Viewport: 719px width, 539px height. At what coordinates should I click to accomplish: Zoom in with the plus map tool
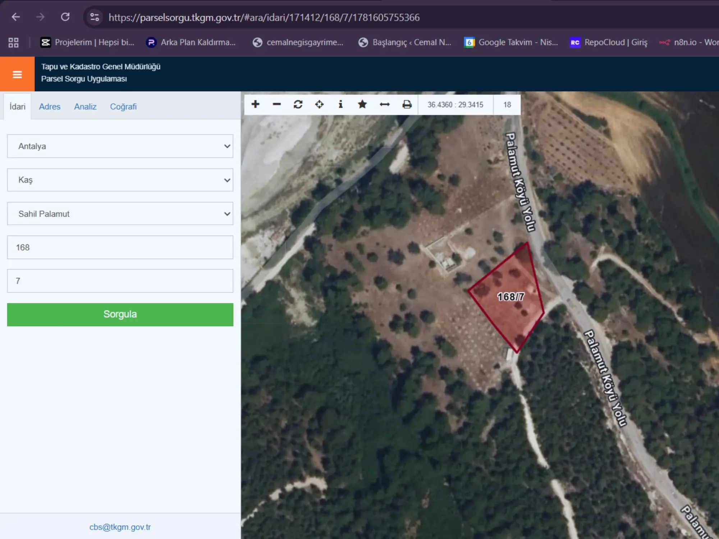(x=255, y=104)
